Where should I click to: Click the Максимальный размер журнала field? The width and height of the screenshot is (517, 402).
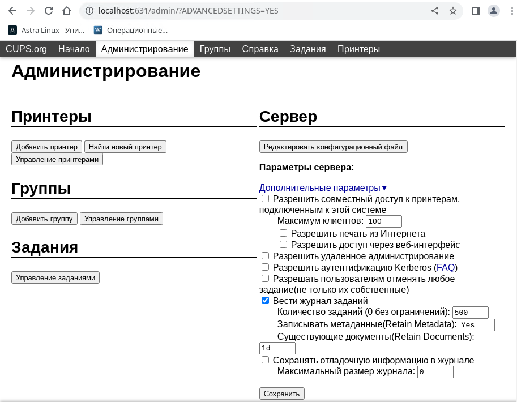(x=435, y=372)
